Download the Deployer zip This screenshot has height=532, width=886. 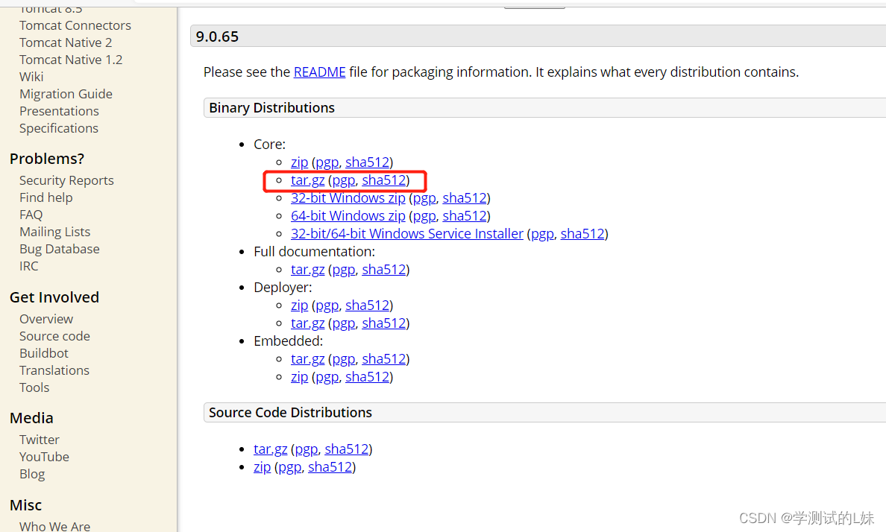point(300,305)
